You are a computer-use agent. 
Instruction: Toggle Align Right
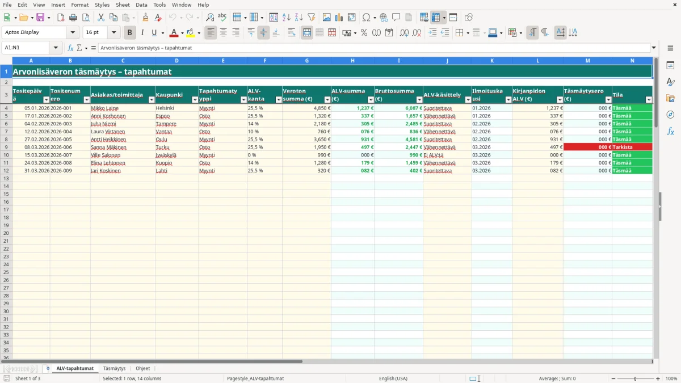[x=236, y=33]
